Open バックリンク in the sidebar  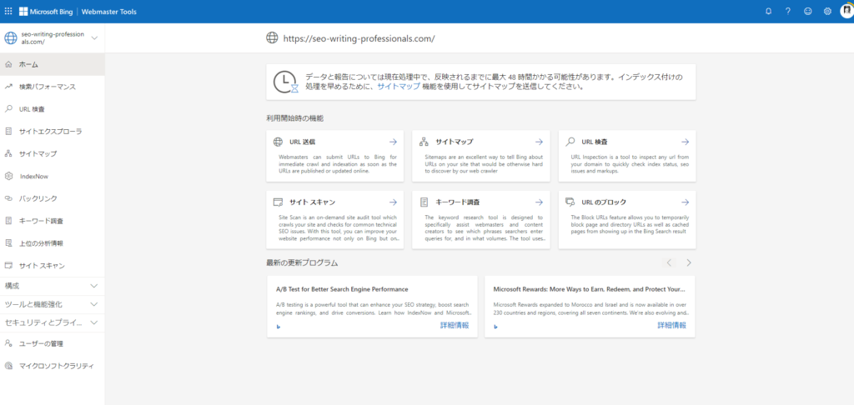(x=53, y=198)
